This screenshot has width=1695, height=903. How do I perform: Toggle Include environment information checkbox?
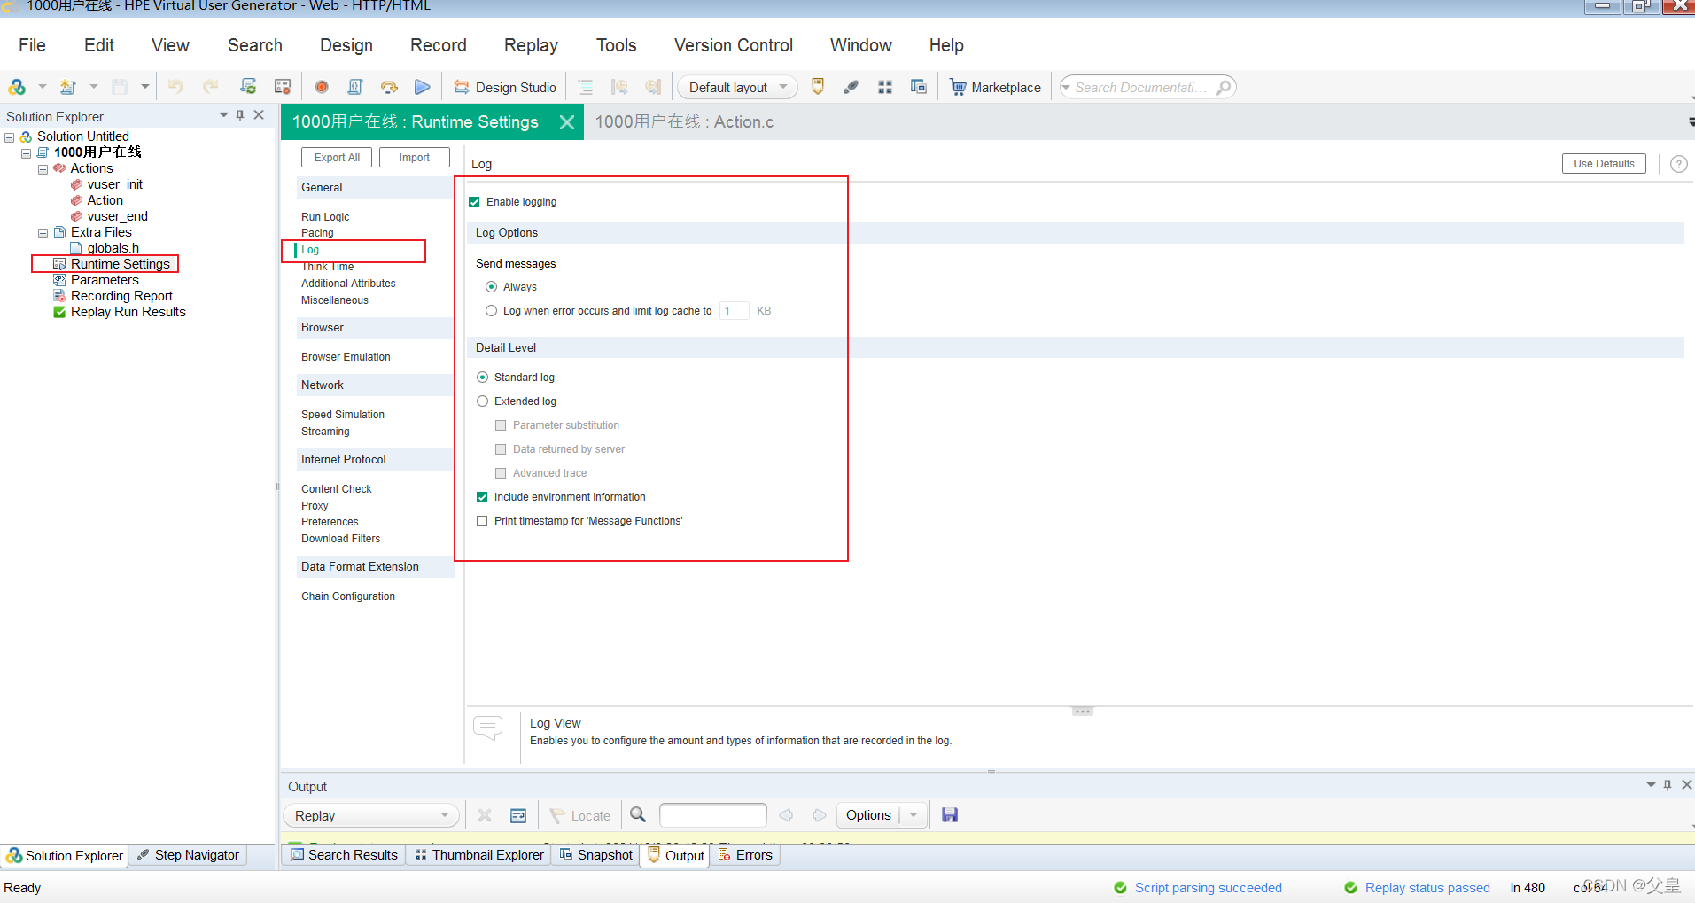[482, 497]
